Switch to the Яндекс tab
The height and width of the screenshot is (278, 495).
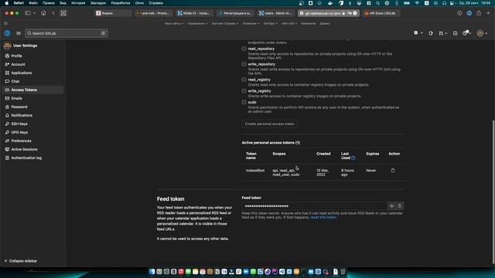pyautogui.click(x=114, y=13)
